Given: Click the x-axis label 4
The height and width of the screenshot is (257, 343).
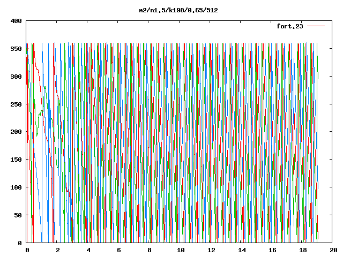Looking at the screenshot, I should (x=88, y=250).
